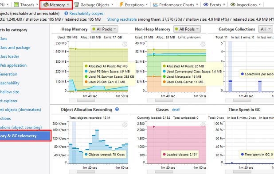Select Class loader view

click(9, 57)
